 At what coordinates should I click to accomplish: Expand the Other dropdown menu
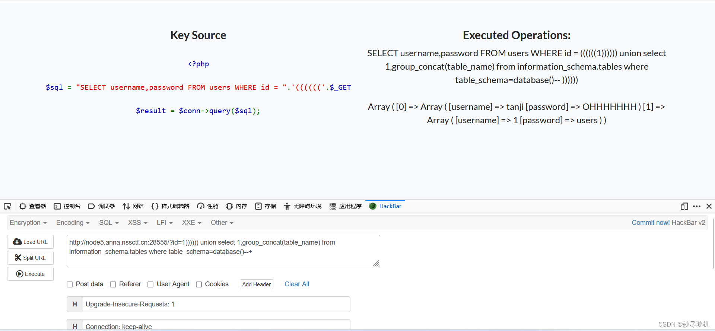tap(222, 223)
